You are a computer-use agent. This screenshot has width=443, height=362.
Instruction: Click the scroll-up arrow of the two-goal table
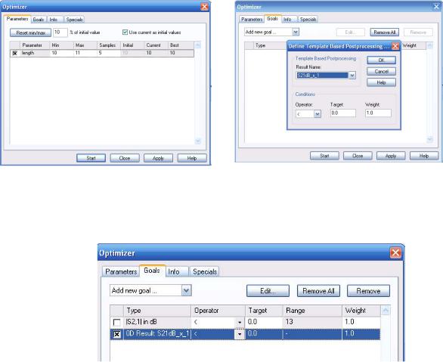click(386, 311)
